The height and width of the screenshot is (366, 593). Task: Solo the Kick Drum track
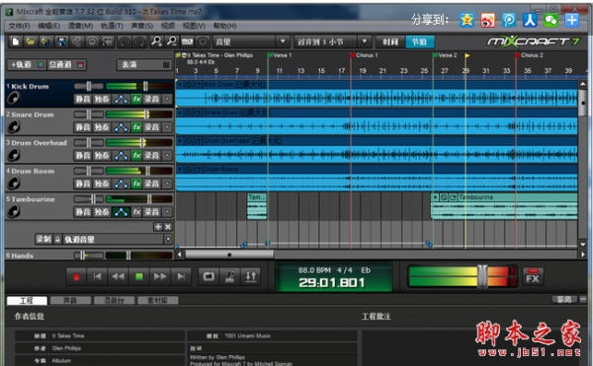pos(102,100)
